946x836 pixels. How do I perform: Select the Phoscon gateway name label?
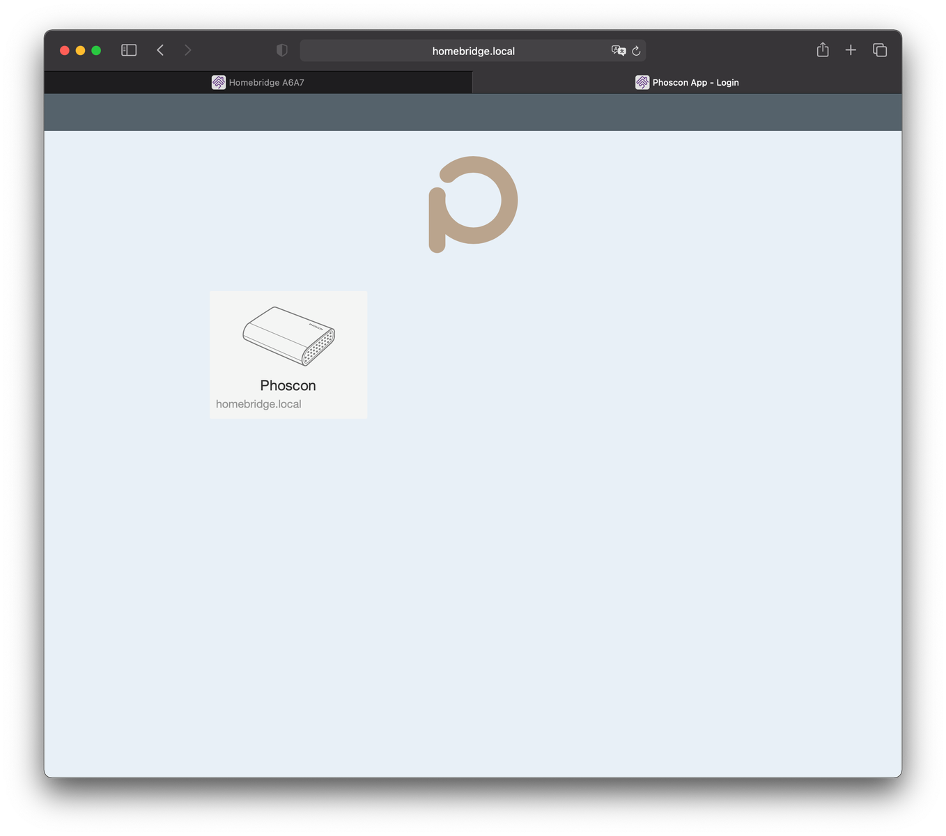pos(288,385)
